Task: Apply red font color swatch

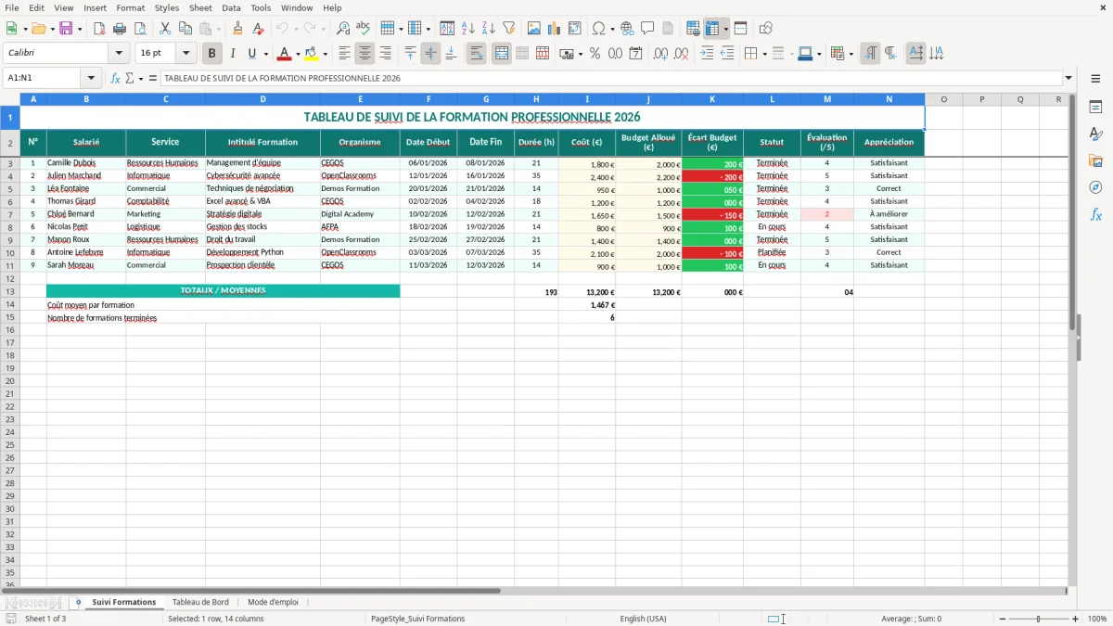Action: pos(285,54)
